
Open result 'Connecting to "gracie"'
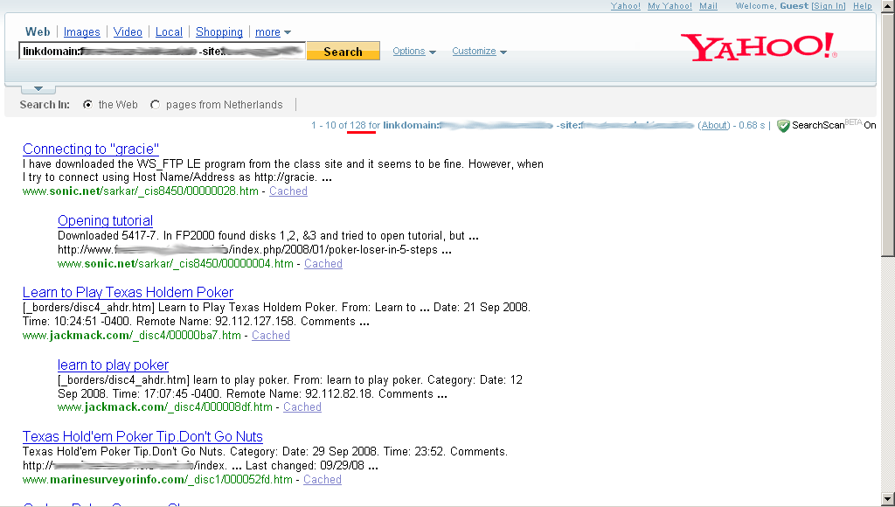(91, 149)
